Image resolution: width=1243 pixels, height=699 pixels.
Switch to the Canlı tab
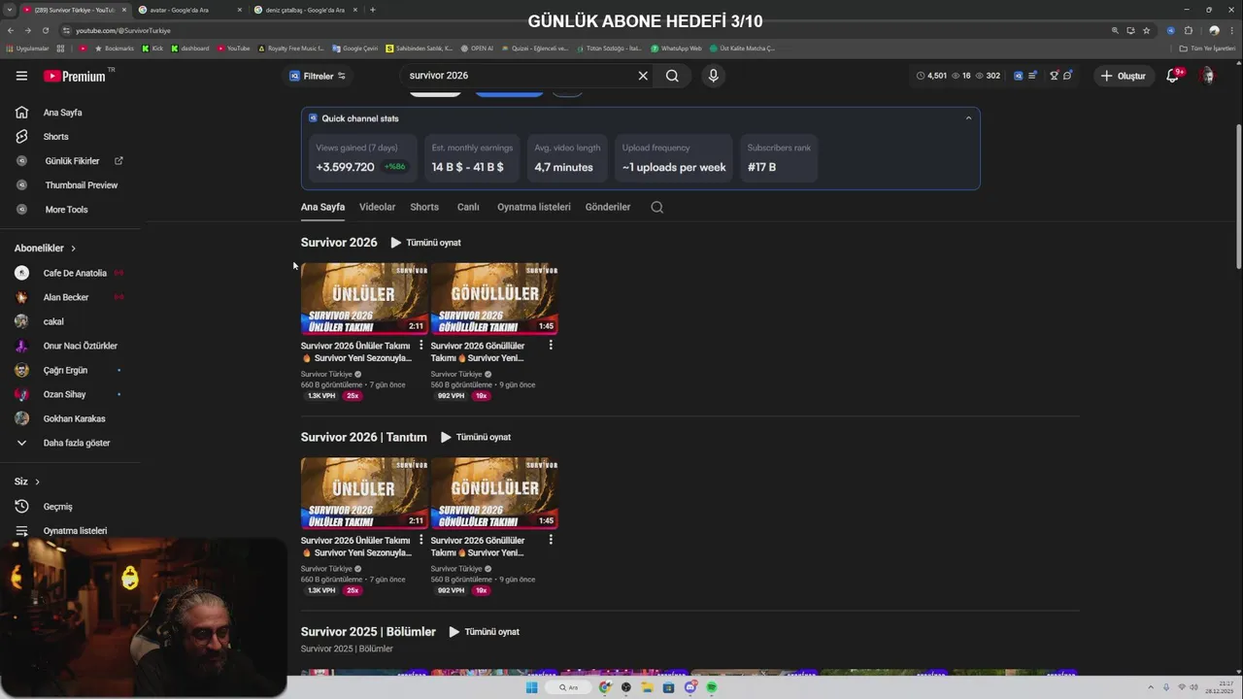click(468, 207)
